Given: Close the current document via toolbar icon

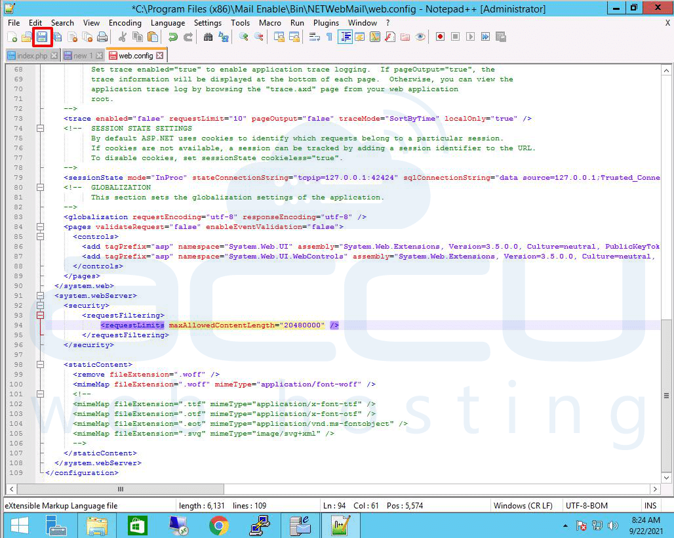Looking at the screenshot, I should [x=72, y=37].
